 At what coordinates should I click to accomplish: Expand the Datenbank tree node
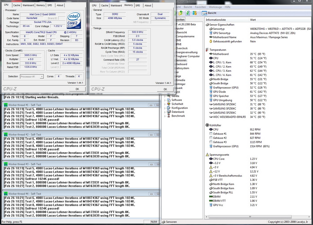(x=165, y=112)
